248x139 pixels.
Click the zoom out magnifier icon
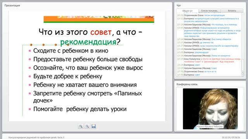click(x=87, y=126)
